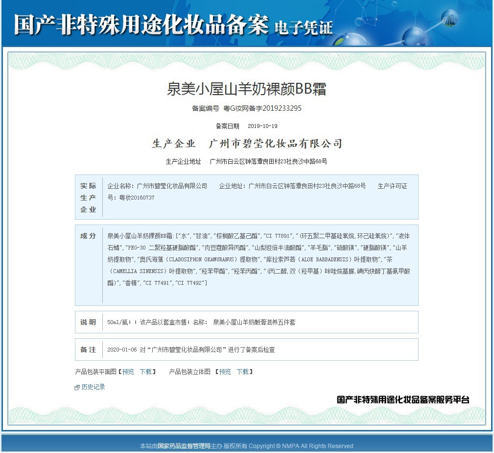Click the ingredient text CLADOSIPHON OKAMURANUS
This screenshot has width=494, height=453.
tap(201, 260)
